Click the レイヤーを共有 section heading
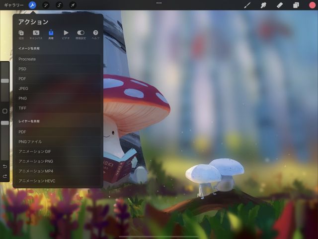 tap(29, 121)
